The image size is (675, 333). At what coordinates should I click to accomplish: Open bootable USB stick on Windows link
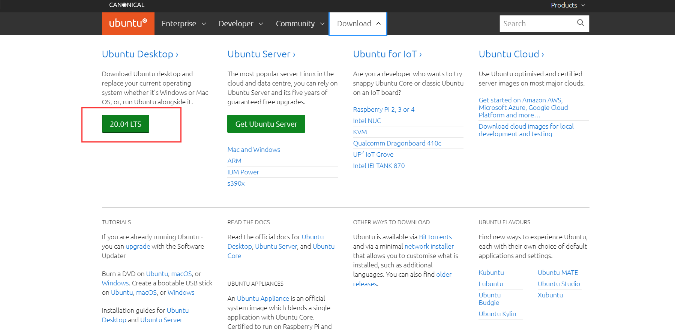click(x=181, y=292)
